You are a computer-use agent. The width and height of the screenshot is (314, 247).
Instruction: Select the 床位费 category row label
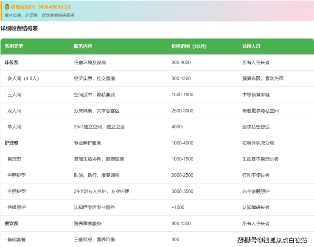click(x=11, y=62)
